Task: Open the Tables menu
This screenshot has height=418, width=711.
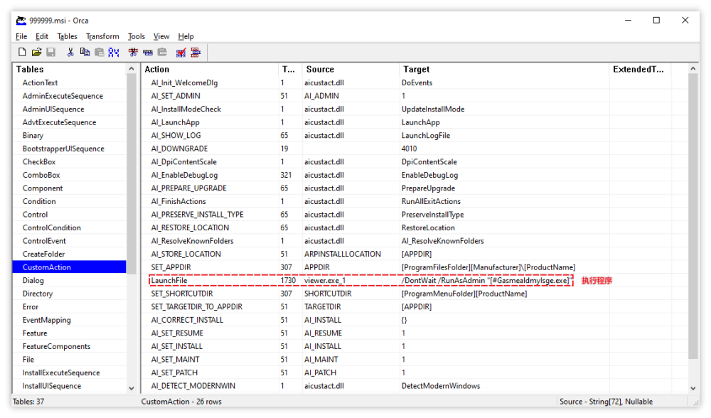Action: (x=67, y=36)
